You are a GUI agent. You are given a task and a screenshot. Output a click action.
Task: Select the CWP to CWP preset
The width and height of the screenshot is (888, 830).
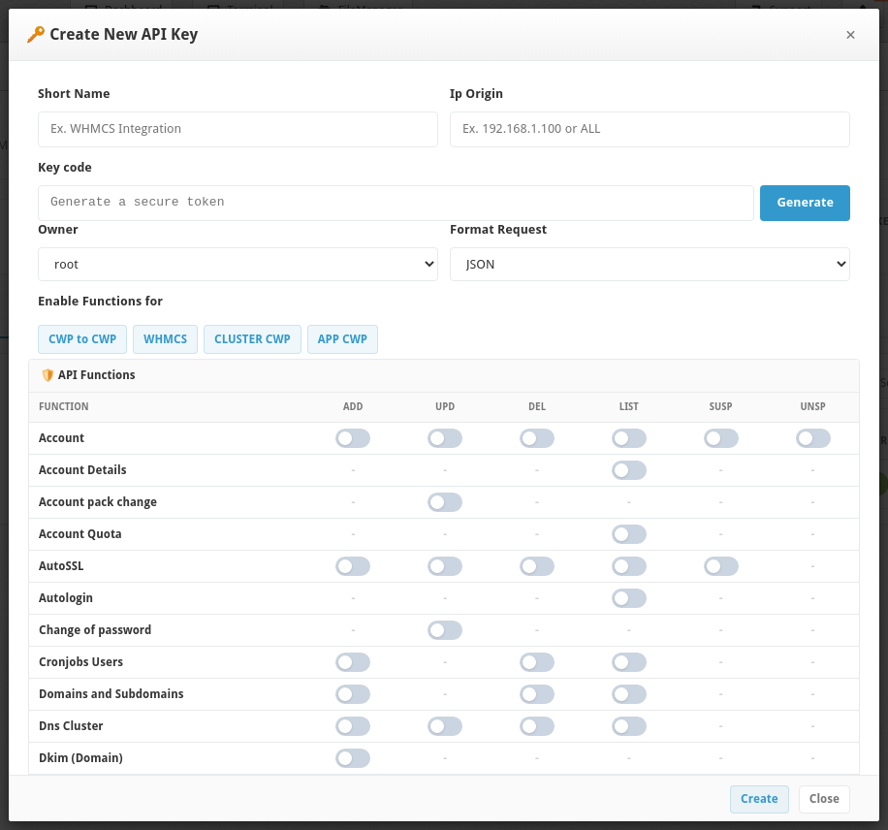(82, 339)
